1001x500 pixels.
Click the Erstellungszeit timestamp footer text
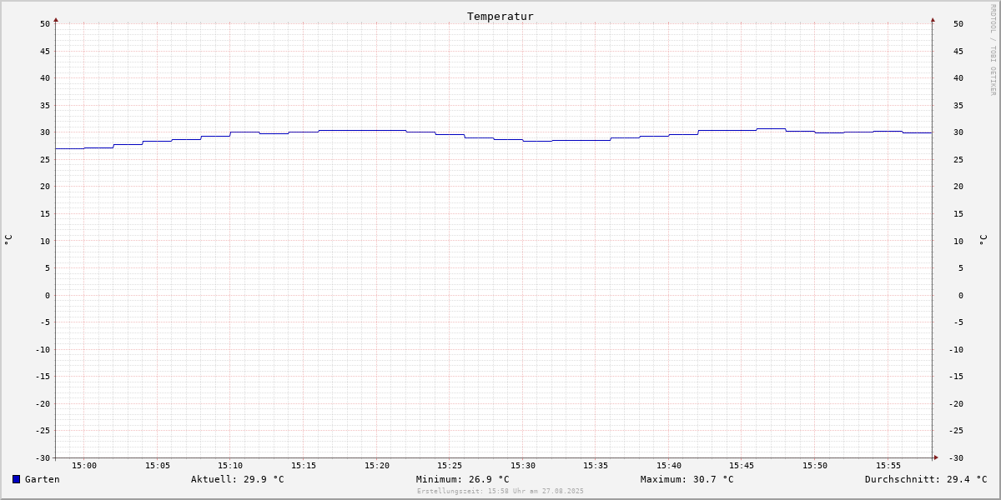click(x=500, y=491)
